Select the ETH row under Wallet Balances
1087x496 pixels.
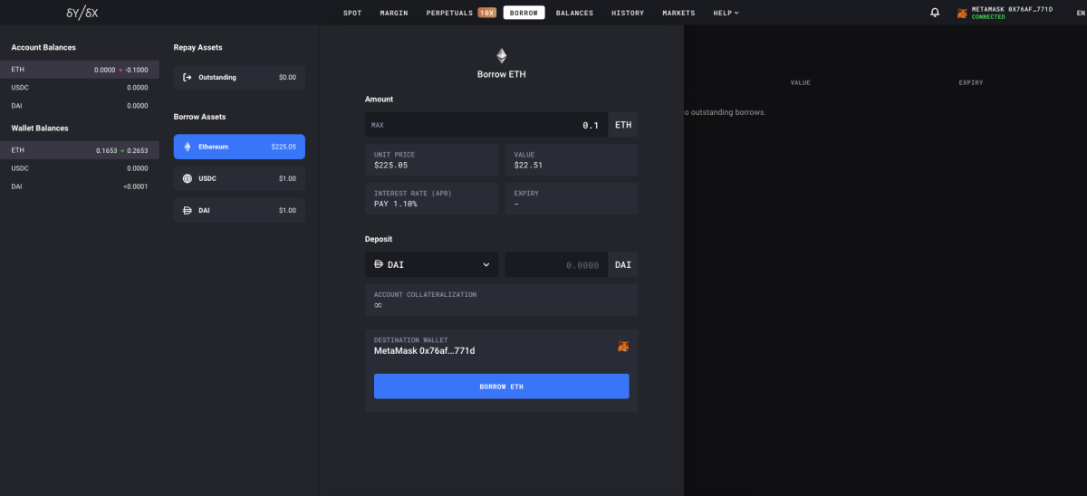80,150
